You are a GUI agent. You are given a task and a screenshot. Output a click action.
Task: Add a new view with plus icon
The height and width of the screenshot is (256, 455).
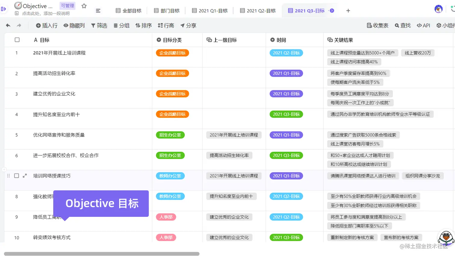(x=348, y=11)
